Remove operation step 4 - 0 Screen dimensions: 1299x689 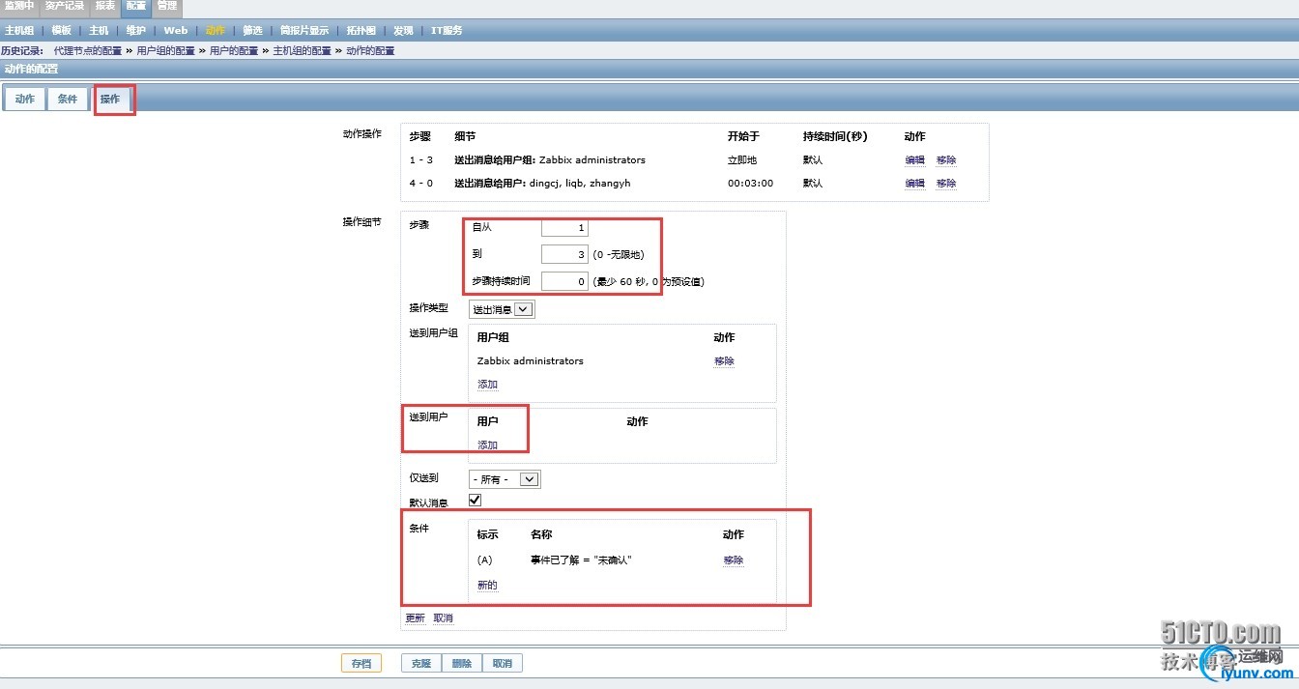point(946,184)
